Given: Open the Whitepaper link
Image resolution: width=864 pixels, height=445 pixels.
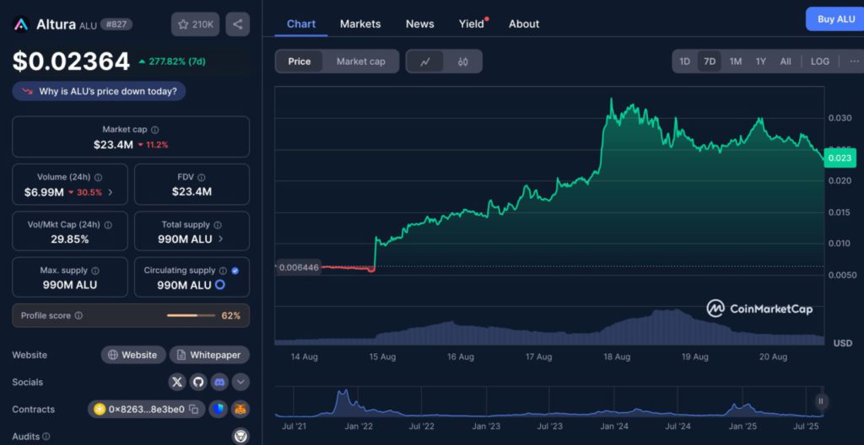Looking at the screenshot, I should tap(209, 355).
